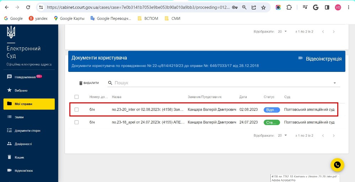355x182 pixels.
Task: Click the address bar URL
Action: 138,7
